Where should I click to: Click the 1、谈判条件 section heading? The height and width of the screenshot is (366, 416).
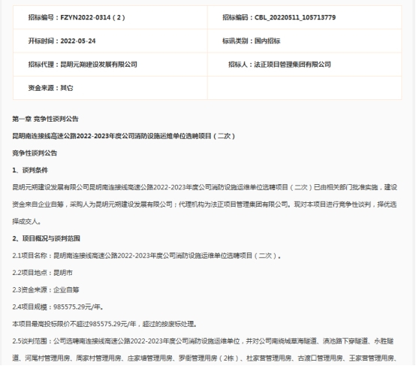pos(30,171)
